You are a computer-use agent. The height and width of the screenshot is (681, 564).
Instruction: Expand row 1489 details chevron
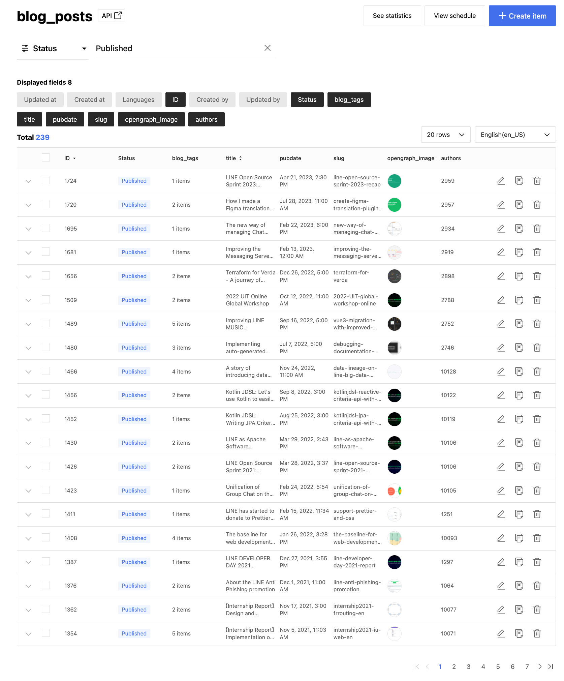tap(29, 324)
